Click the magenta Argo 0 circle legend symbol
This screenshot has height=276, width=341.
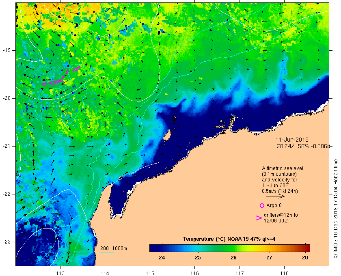click(262, 205)
